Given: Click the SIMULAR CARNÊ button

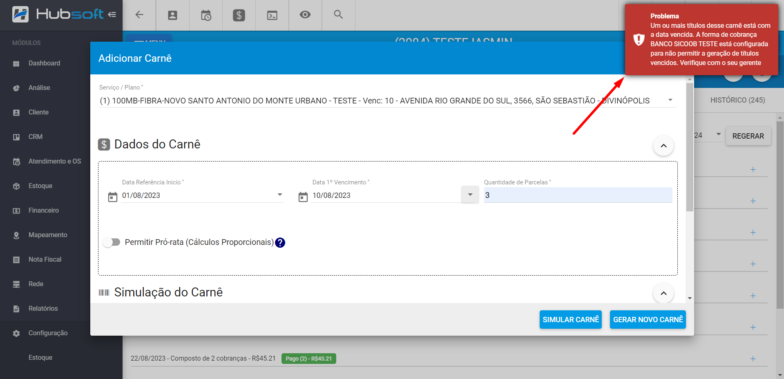Looking at the screenshot, I should point(571,319).
